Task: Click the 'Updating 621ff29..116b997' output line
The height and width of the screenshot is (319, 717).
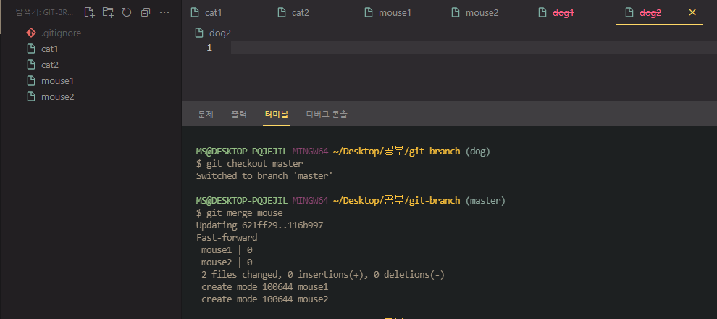Action: pyautogui.click(x=260, y=225)
